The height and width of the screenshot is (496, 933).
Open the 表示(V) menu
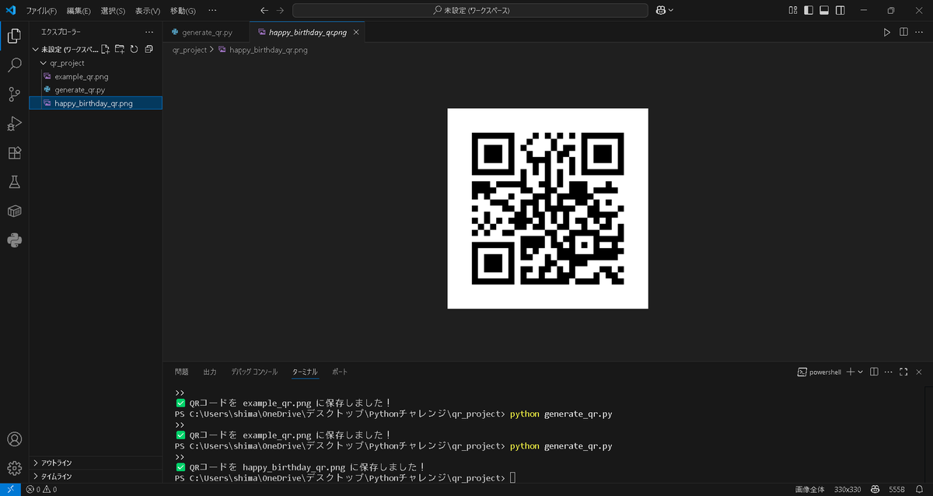coord(148,11)
